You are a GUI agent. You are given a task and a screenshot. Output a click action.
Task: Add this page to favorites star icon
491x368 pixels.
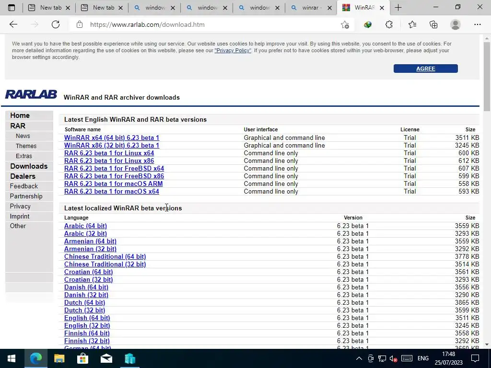pyautogui.click(x=345, y=24)
